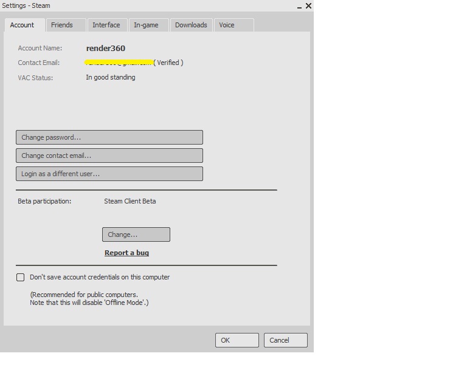Choose Login as a different user
The image size is (467, 373).
109,174
